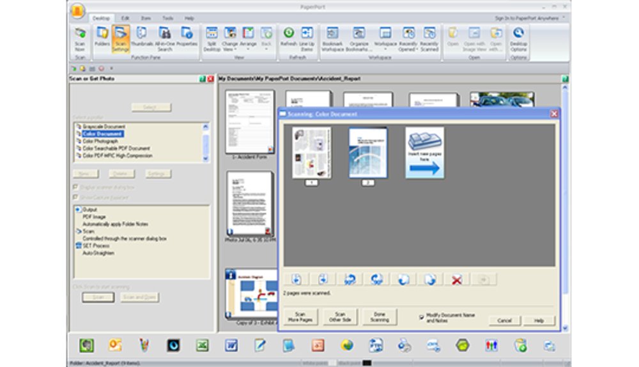This screenshot has width=639, height=367.
Task: Click the second 90-degree rotate icon
Action: point(376,280)
